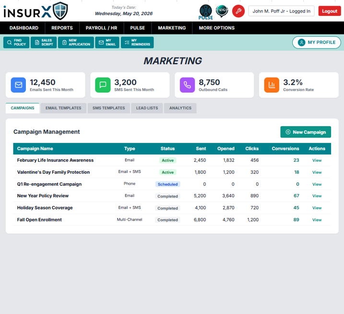View the Fall Open Enrollment campaign
This screenshot has height=314, width=344.
[x=317, y=220]
